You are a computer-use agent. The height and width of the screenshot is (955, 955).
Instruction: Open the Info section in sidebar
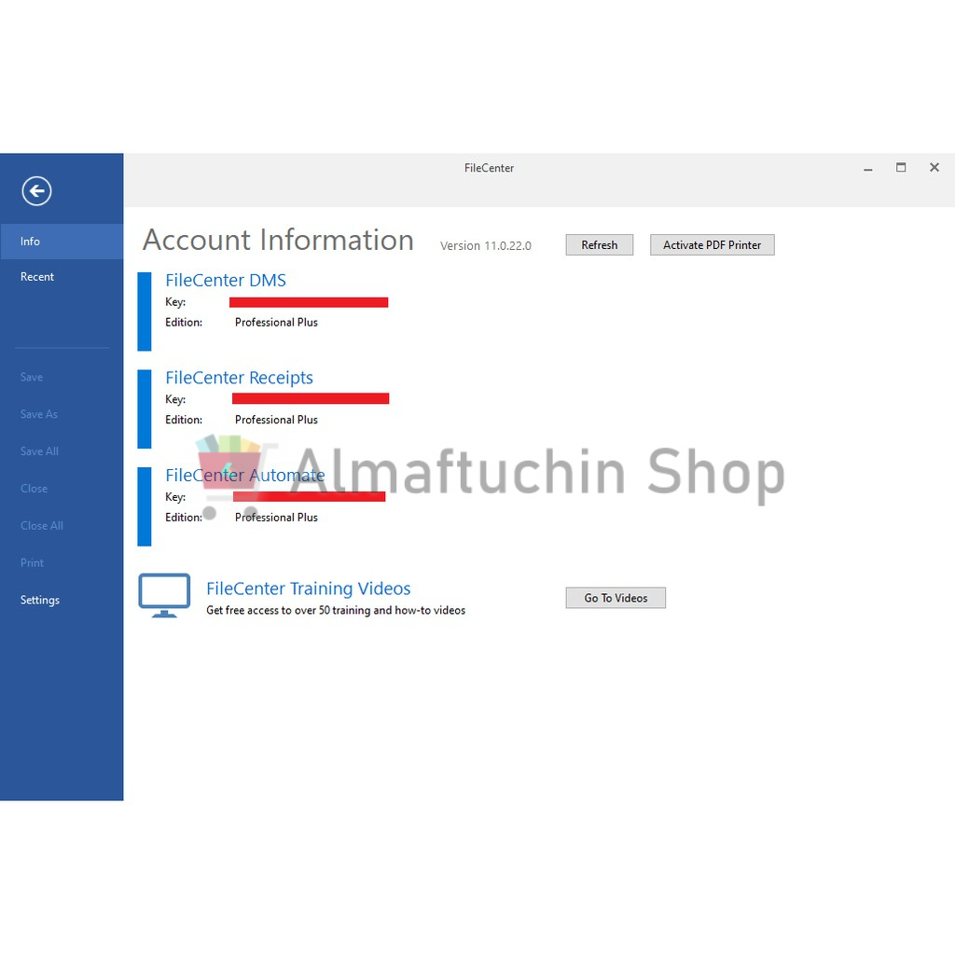click(x=62, y=242)
